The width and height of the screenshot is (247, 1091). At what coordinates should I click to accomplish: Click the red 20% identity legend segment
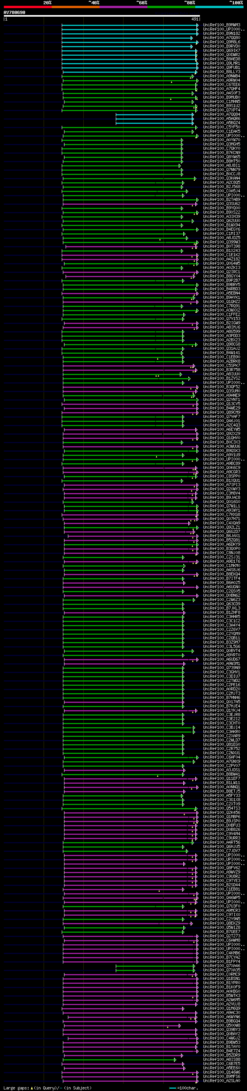(27, 7)
